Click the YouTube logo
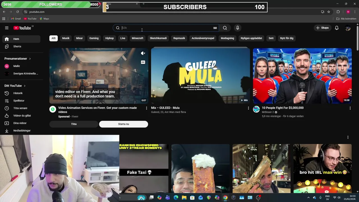The height and width of the screenshot is (202, 359). pos(22,28)
